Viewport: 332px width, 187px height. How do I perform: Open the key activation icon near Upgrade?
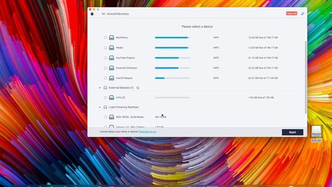[x=302, y=14]
